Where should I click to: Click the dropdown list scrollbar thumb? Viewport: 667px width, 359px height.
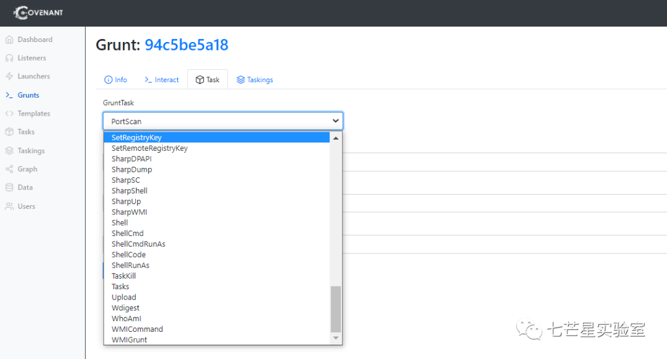click(335, 309)
